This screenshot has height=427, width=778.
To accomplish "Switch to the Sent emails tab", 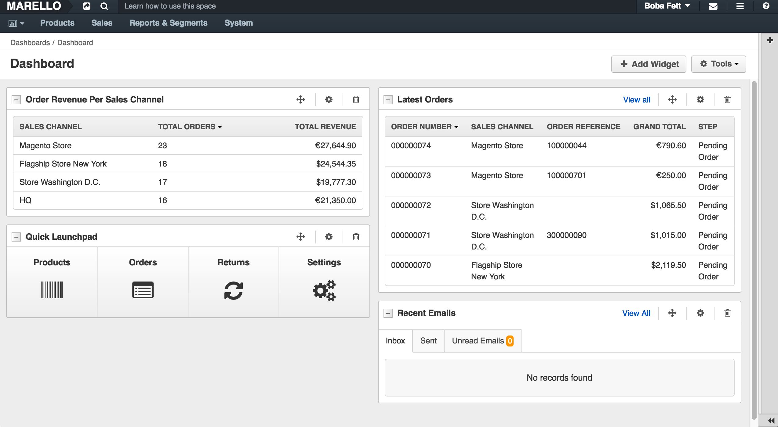I will pos(428,341).
